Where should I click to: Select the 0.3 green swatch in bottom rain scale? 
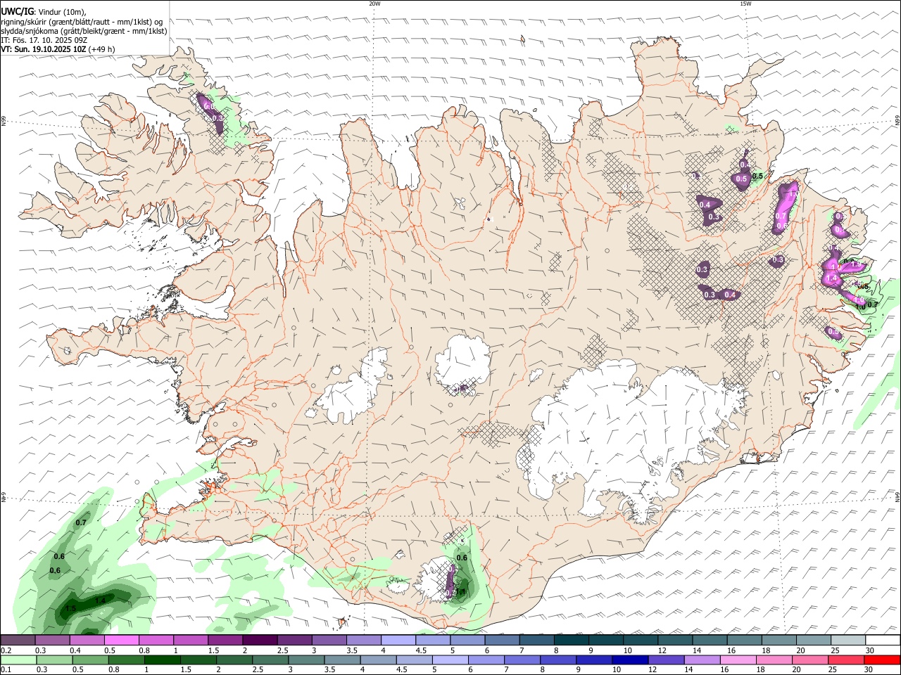point(55,660)
